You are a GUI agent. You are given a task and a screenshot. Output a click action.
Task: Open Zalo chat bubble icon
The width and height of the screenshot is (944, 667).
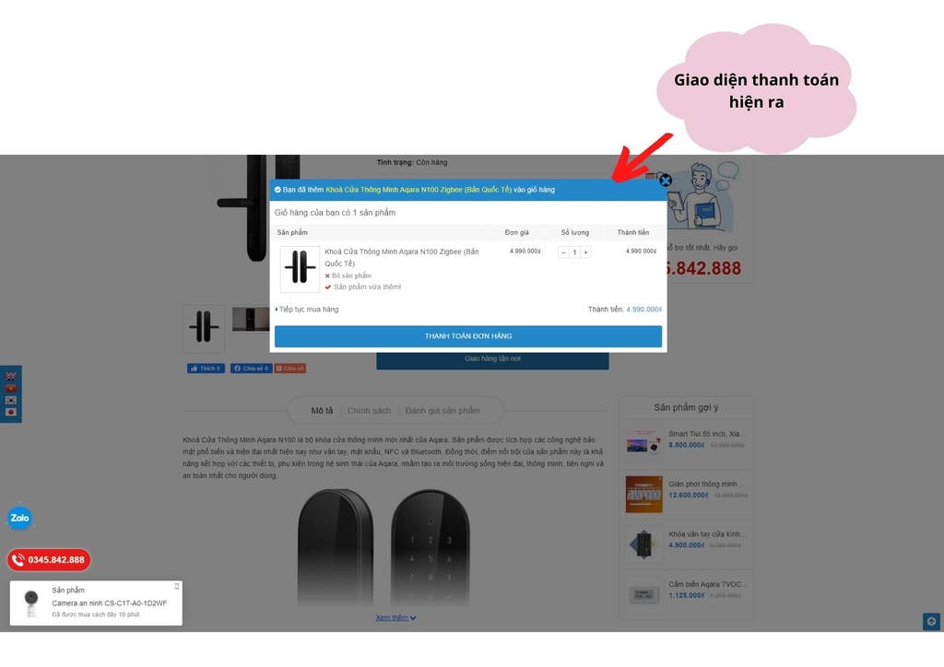(19, 518)
